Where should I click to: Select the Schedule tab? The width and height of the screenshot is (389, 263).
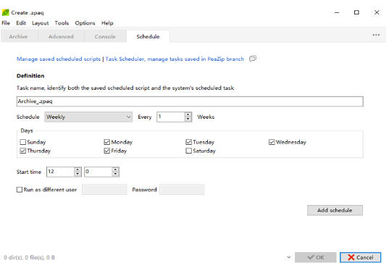148,36
